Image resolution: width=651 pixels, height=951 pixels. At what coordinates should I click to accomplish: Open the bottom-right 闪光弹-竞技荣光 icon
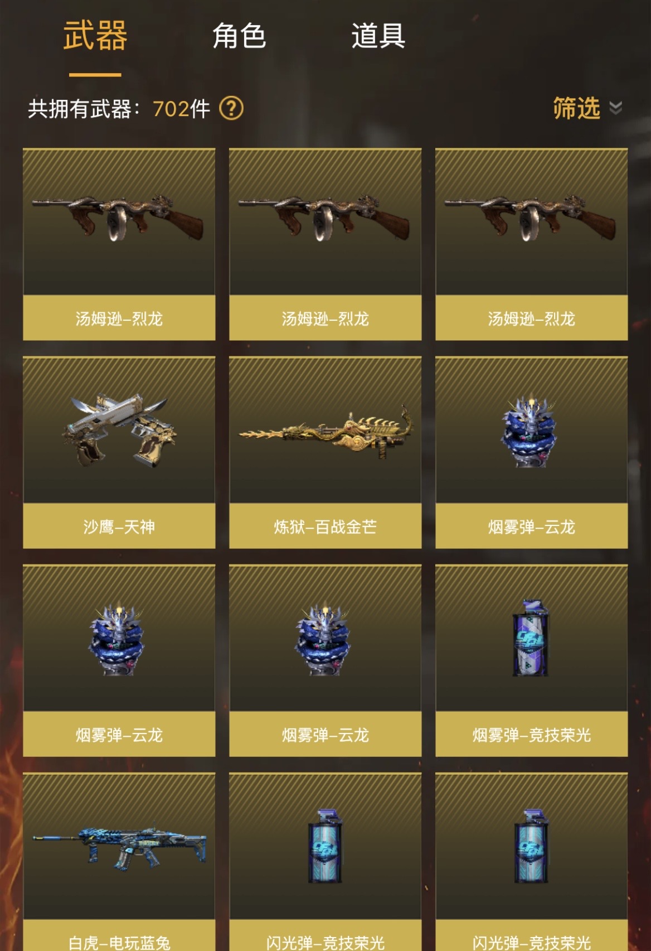[x=531, y=846]
